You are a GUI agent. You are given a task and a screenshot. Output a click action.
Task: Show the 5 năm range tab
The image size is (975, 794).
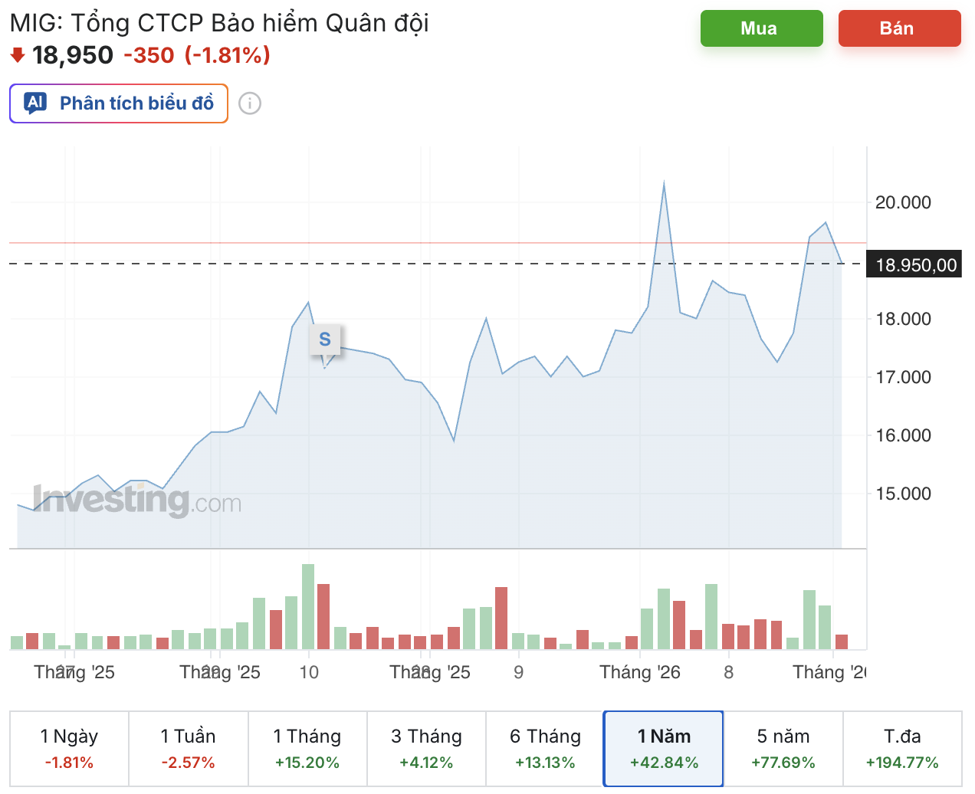783,748
